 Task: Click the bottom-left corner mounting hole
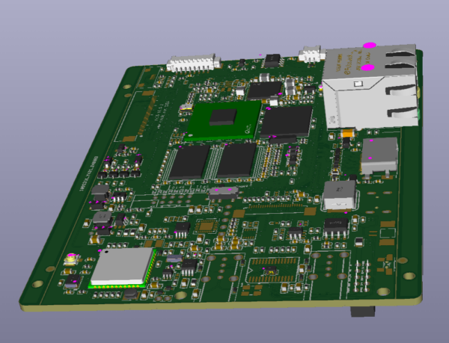coord(36,284)
